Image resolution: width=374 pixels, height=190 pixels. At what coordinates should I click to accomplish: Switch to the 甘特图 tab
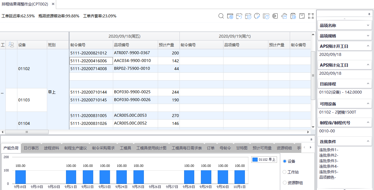tap(242, 148)
